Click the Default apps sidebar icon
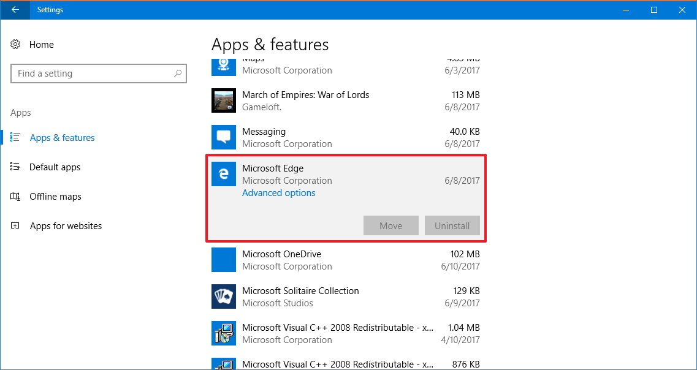The width and height of the screenshot is (697, 370). click(17, 167)
